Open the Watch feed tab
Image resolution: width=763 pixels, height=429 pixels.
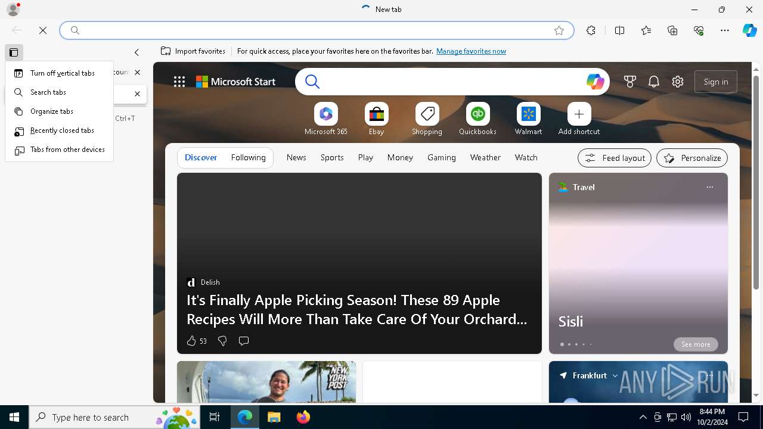pyautogui.click(x=526, y=158)
